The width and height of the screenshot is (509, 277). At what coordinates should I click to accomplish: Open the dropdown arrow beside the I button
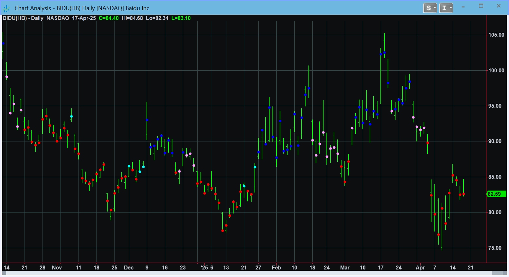click(451, 8)
